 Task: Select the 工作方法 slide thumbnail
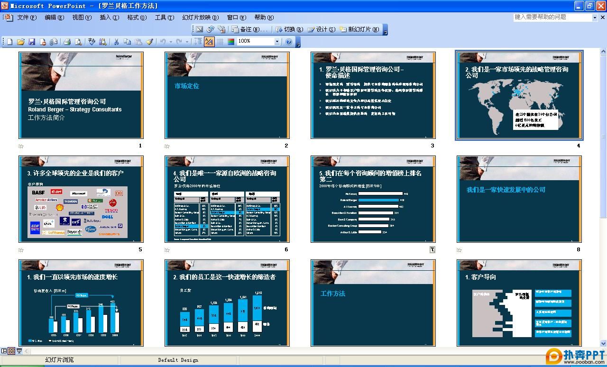373,303
